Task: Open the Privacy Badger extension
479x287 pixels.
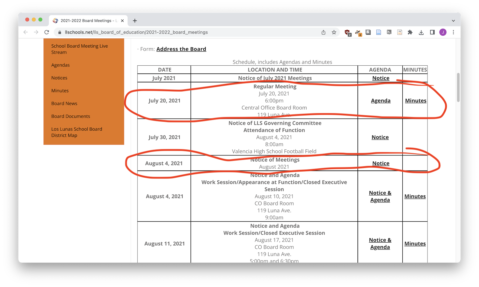Action: (358, 32)
